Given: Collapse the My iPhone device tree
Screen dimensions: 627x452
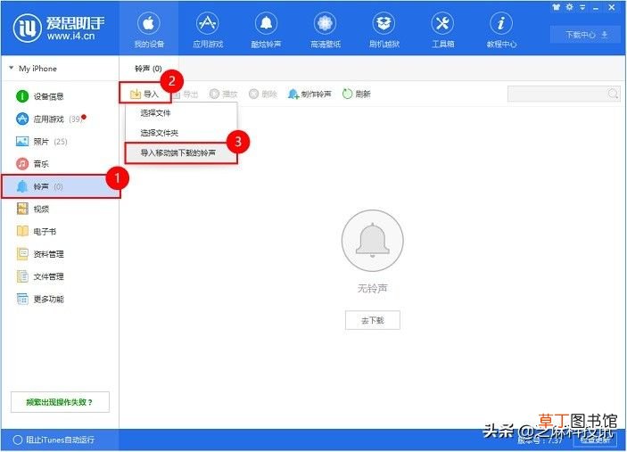Looking at the screenshot, I should [12, 68].
